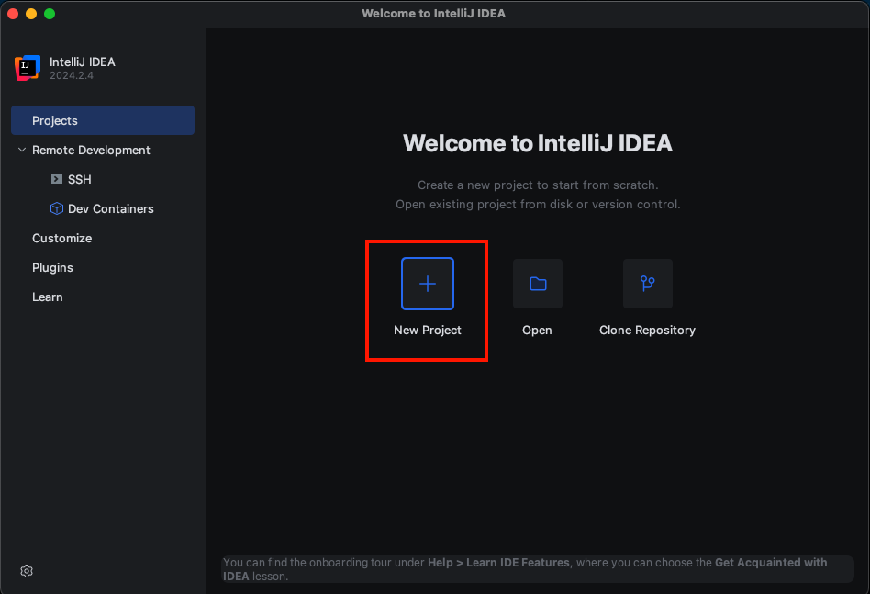
Task: Select the Projects tab
Action: (103, 120)
